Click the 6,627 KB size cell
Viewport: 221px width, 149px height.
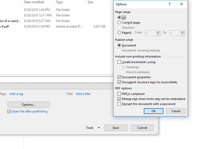click(x=99, y=27)
